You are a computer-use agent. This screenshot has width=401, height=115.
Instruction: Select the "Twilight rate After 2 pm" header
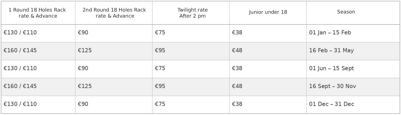(x=192, y=13)
